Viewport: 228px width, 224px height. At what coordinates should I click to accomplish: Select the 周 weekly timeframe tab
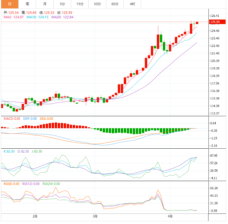[x=27, y=4]
